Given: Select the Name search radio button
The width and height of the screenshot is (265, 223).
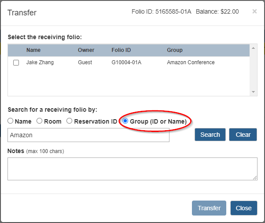Looking at the screenshot, I should tap(11, 121).
